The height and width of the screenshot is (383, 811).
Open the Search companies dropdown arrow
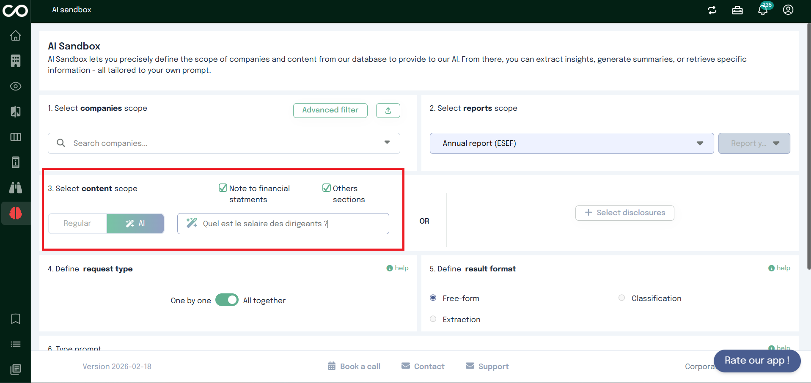pyautogui.click(x=387, y=143)
